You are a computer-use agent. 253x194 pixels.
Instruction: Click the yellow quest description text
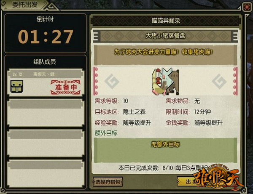pyautogui.click(x=164, y=52)
